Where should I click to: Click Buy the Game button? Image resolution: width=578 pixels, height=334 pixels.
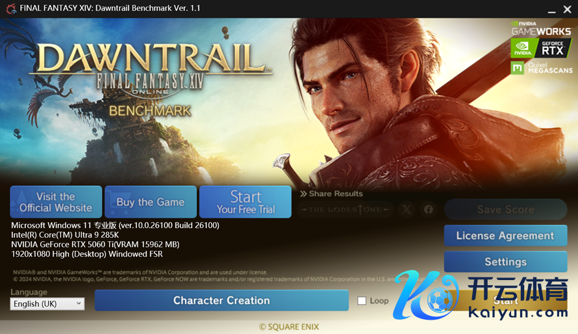[151, 202]
